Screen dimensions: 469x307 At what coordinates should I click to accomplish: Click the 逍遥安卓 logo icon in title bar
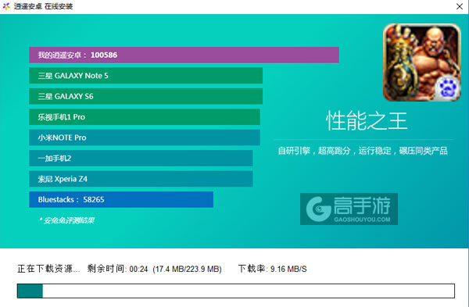pyautogui.click(x=6, y=6)
